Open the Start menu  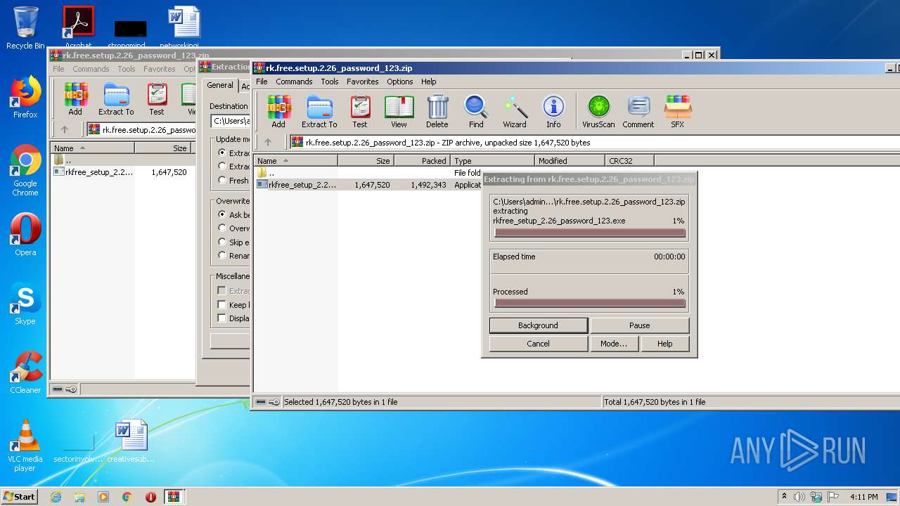tap(19, 496)
